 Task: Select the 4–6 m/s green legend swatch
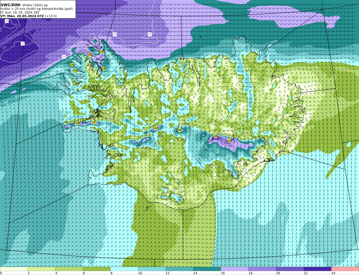coord(69,269)
